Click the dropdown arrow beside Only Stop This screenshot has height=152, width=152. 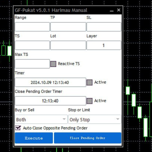[118, 119]
